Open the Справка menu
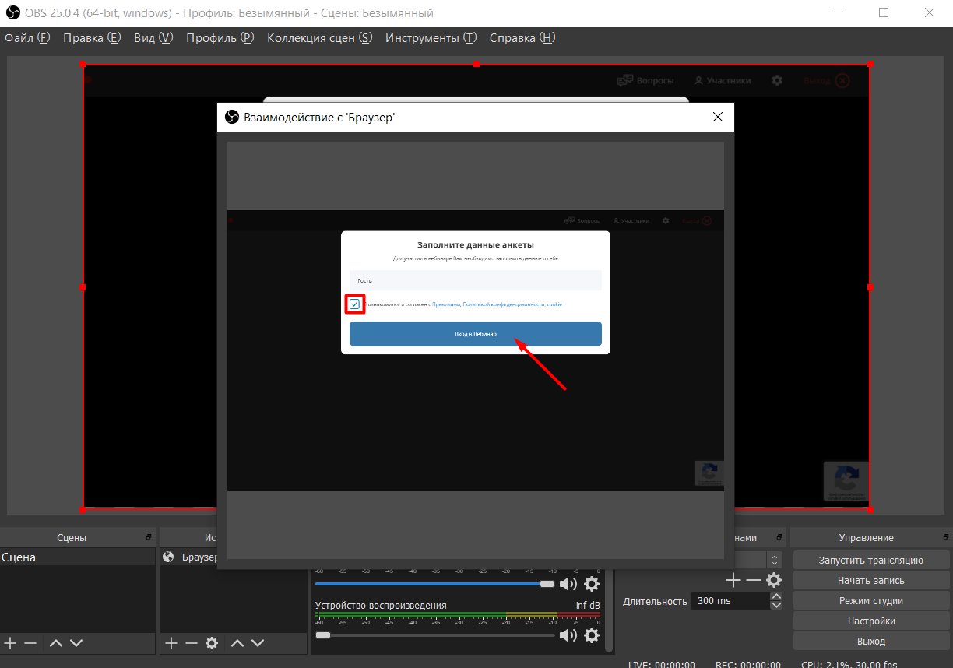Image resolution: width=953 pixels, height=668 pixels. (x=522, y=38)
